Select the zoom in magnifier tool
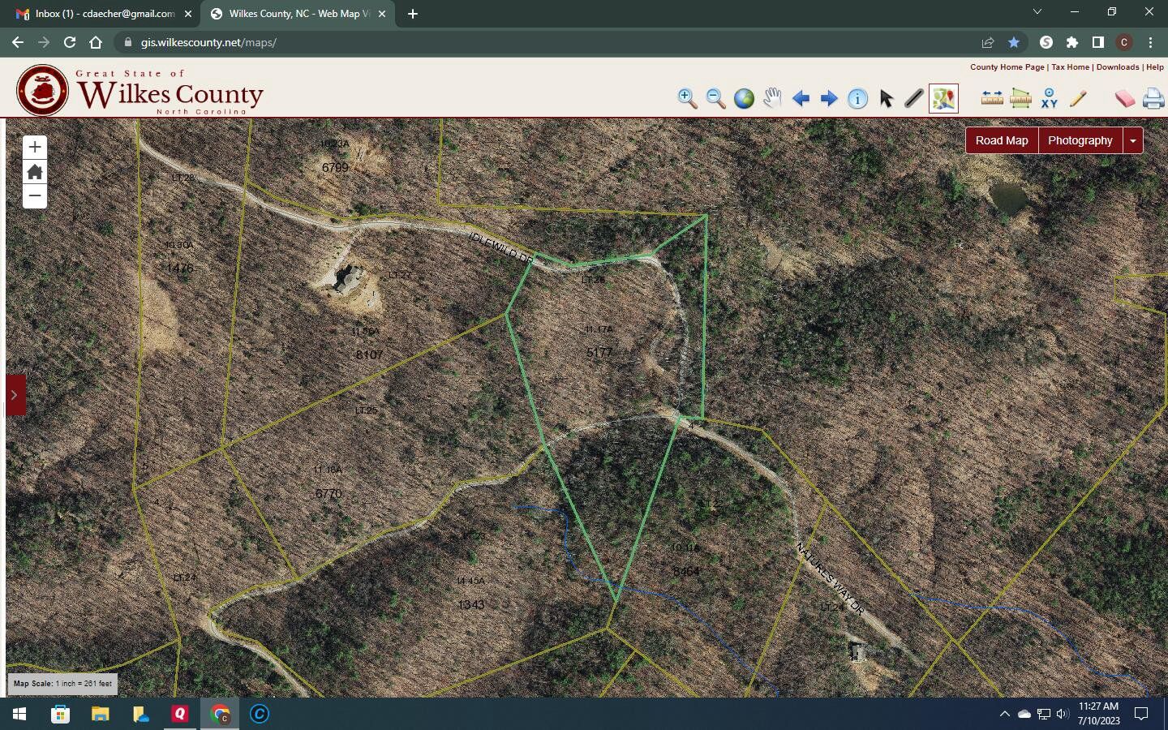 tap(687, 98)
